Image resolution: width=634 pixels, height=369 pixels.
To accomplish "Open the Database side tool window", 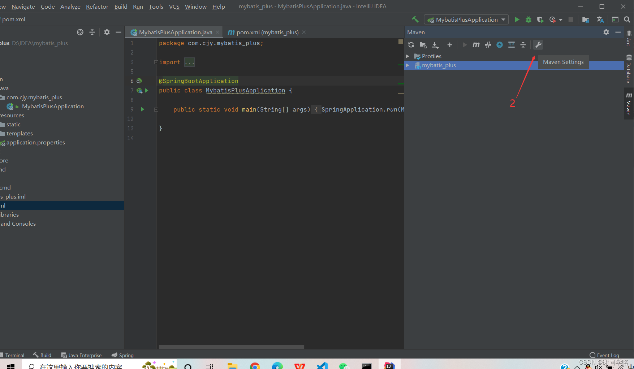I will (629, 69).
